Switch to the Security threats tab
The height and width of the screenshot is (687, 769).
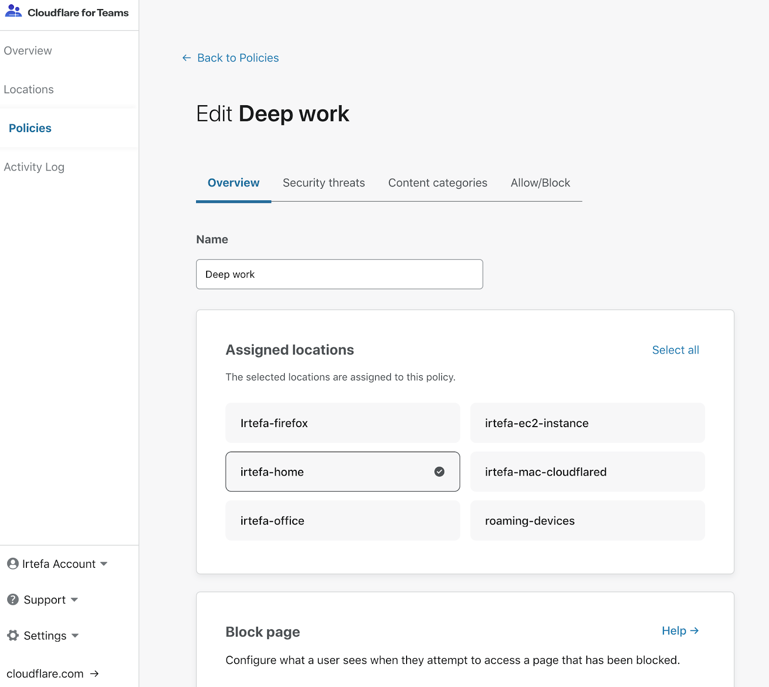coord(323,183)
